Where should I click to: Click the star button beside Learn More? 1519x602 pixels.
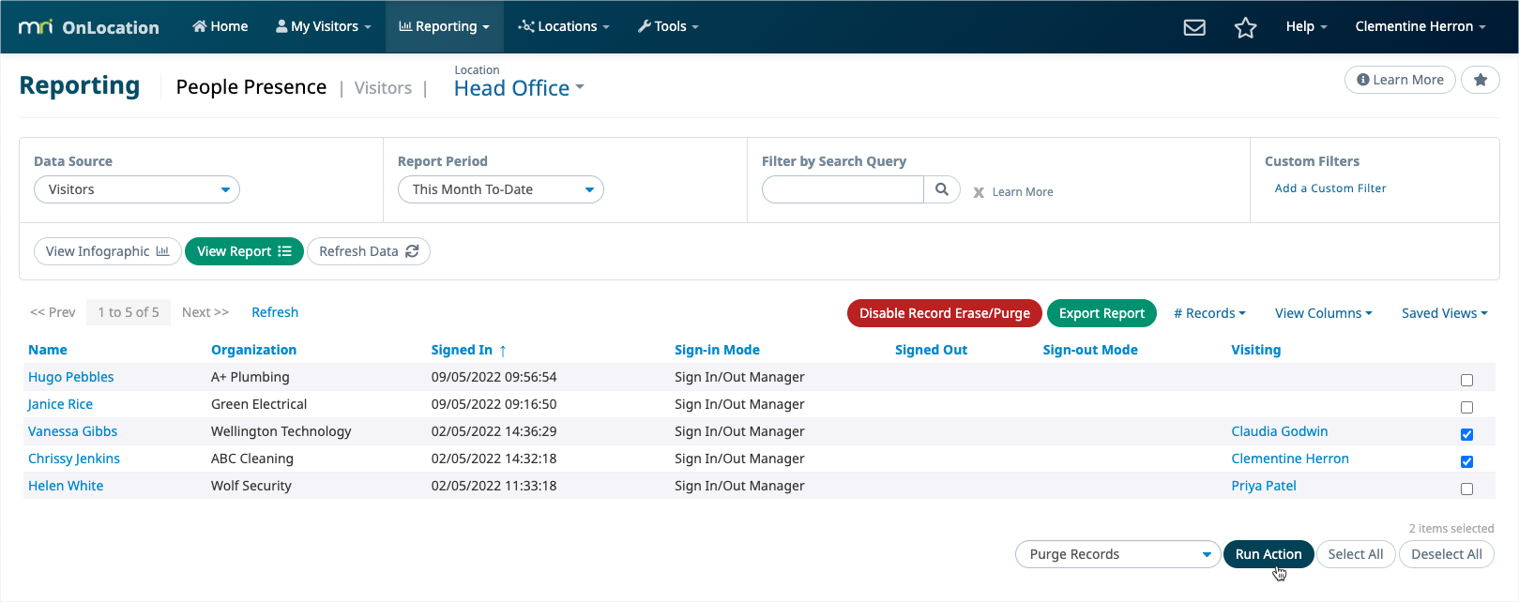tap(1481, 80)
